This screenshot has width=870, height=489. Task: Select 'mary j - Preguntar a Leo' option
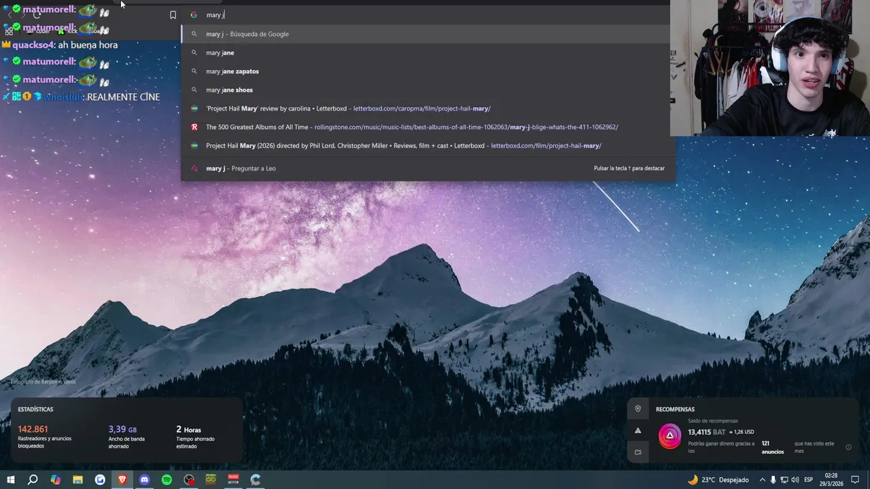point(428,168)
